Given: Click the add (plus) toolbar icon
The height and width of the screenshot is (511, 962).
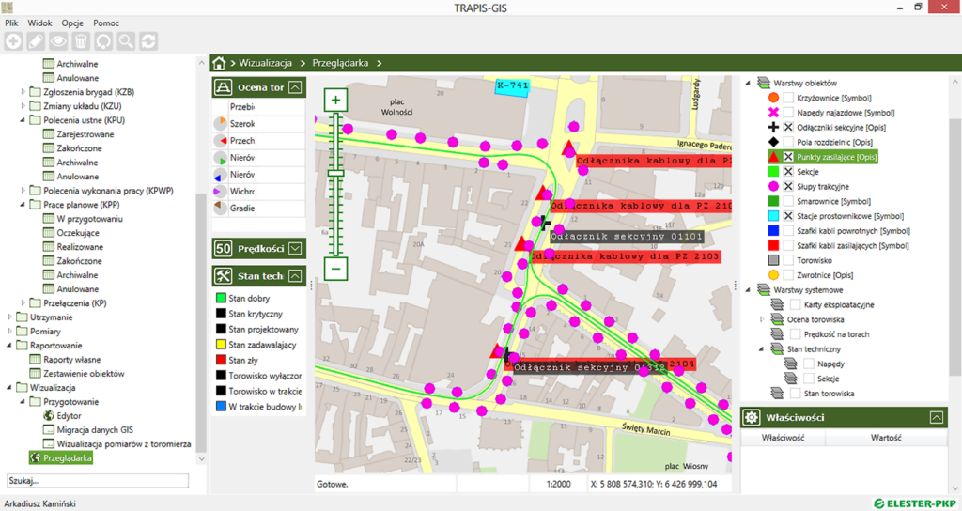Looking at the screenshot, I should [13, 40].
